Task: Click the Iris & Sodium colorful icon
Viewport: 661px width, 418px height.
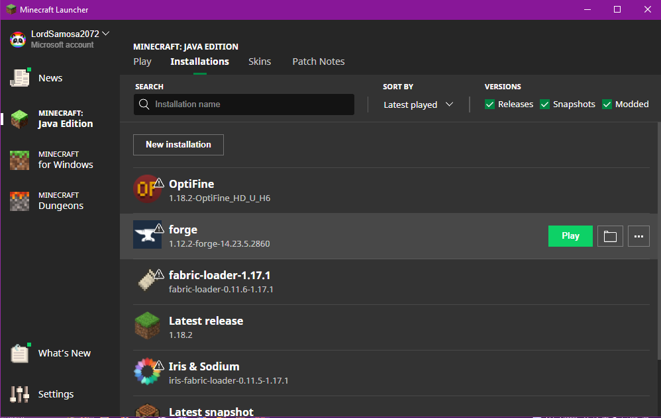Action: pyautogui.click(x=147, y=371)
